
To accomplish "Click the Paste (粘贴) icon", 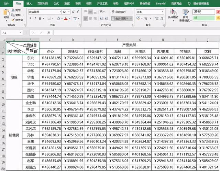I will click(x=6, y=12).
